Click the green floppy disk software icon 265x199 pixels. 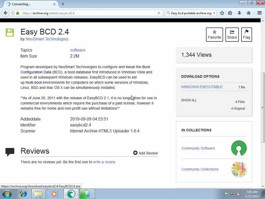10,32
